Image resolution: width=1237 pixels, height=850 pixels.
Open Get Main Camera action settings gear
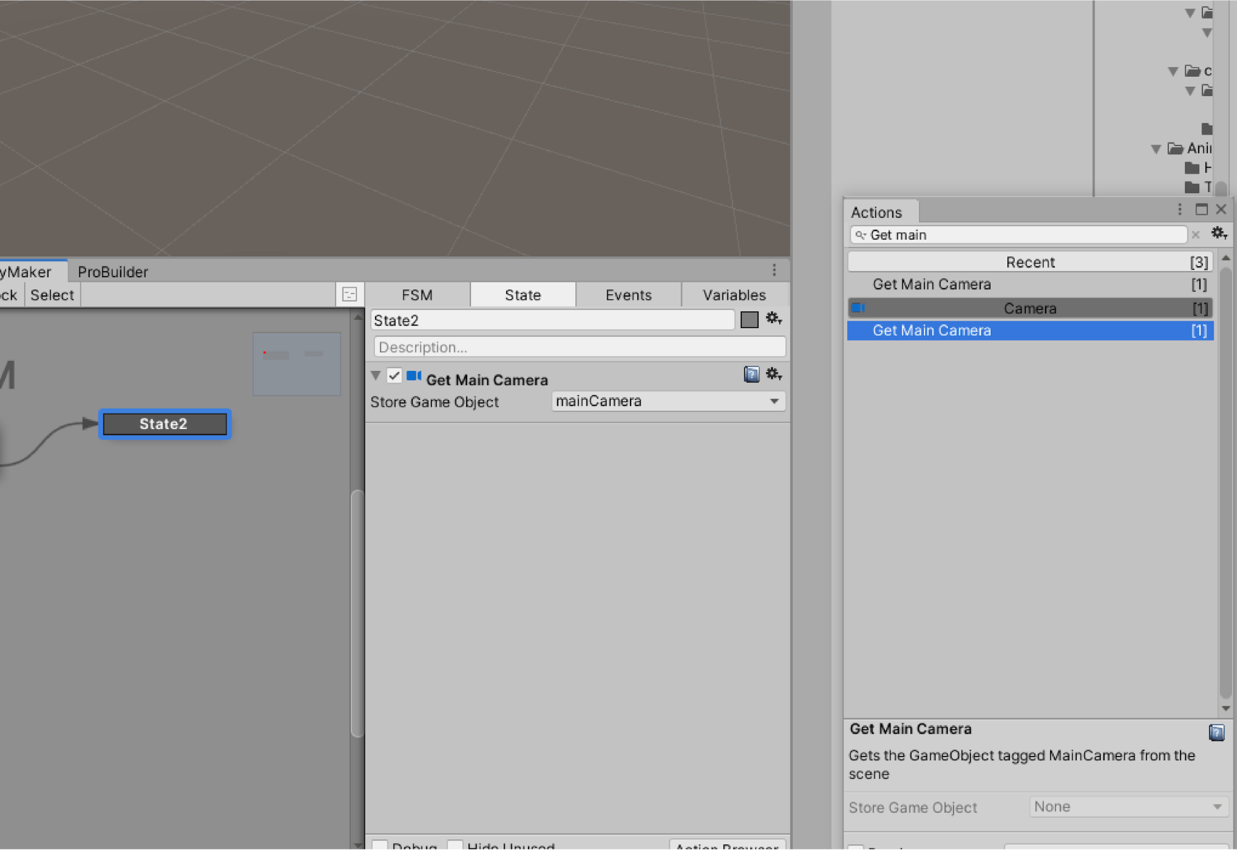pyautogui.click(x=774, y=374)
